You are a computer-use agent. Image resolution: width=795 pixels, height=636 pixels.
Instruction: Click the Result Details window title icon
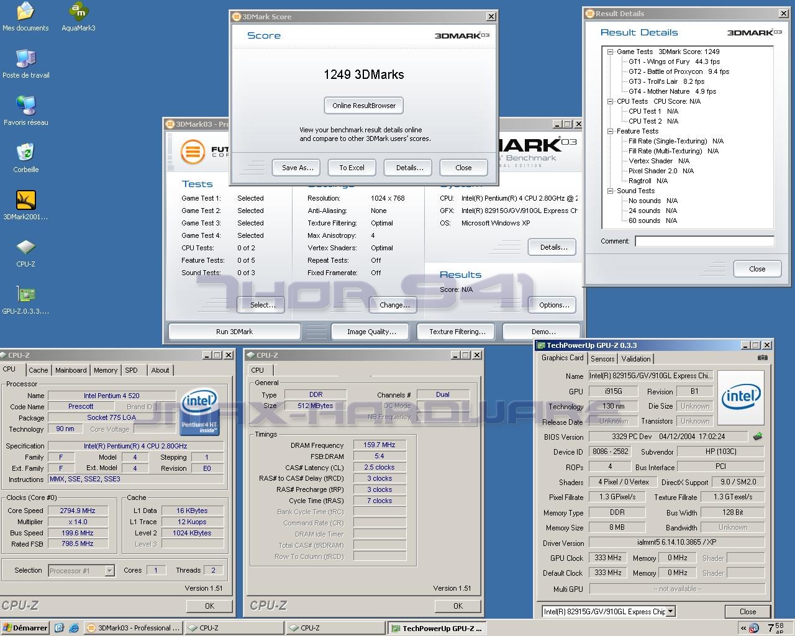(590, 14)
